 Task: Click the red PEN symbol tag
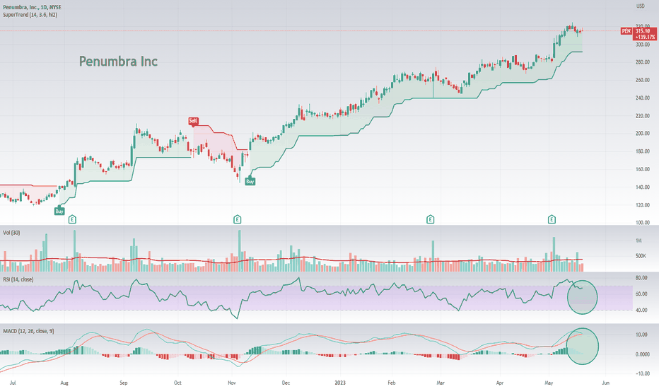coord(626,31)
